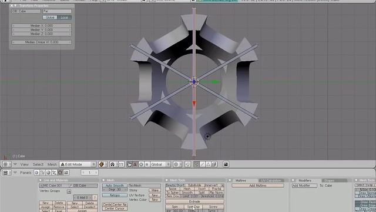Viewport: 376px width, 212px height.
Task: Click the Par parent field
Action: click(x=57, y=11)
